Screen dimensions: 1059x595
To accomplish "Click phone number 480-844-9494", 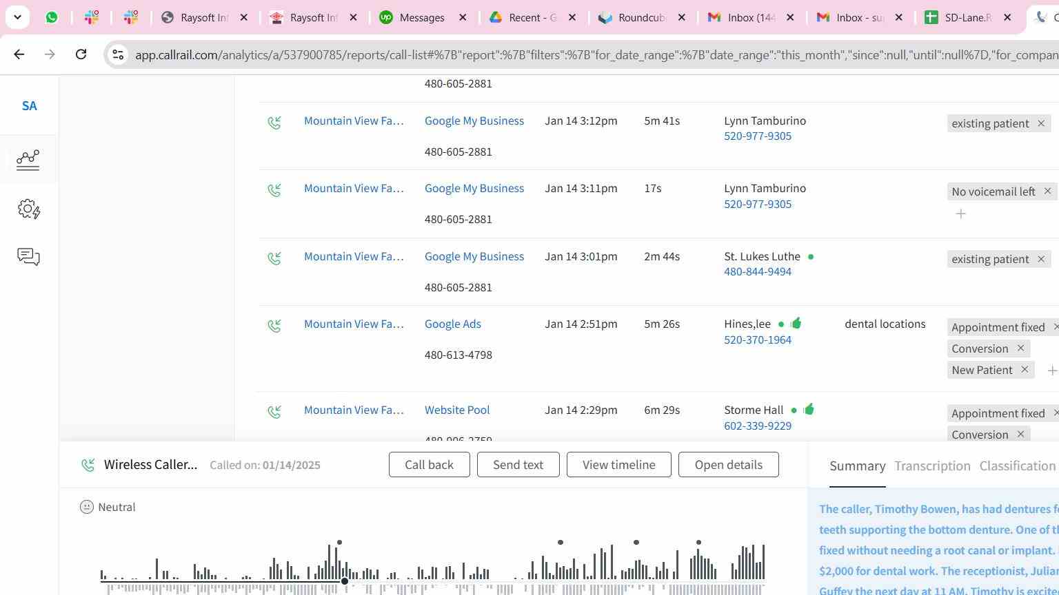I will 758,271.
